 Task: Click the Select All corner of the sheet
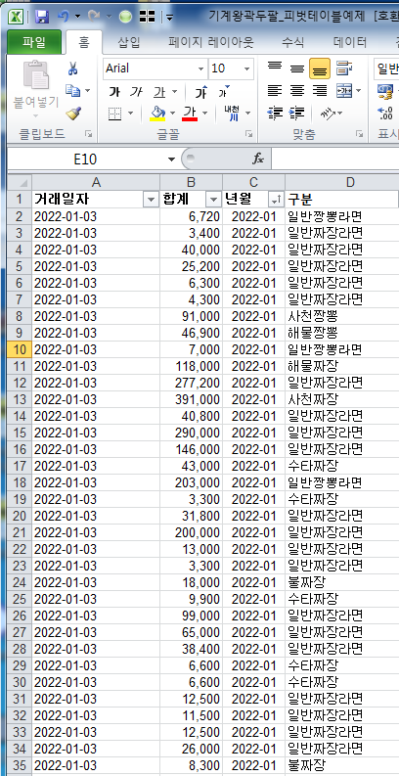pos(20,182)
